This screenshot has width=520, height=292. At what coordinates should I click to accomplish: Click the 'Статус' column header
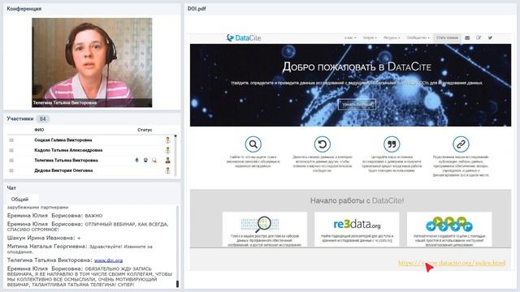click(145, 130)
